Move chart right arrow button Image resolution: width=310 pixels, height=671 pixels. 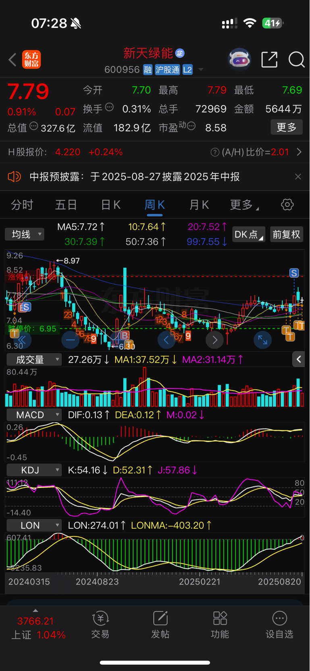tap(214, 340)
